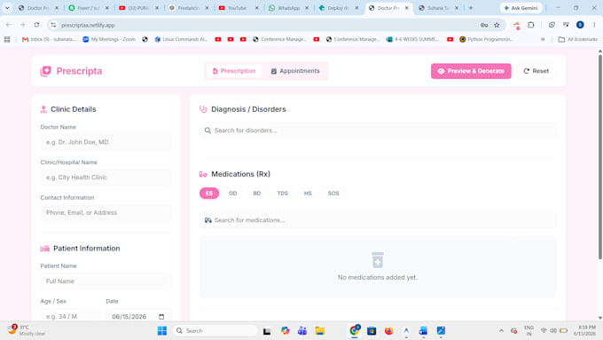
Task: Click the empty medications bottle icon
Action: [378, 260]
